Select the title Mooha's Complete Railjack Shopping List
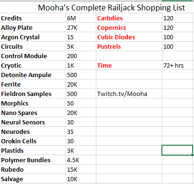This screenshot has height=184, width=194. pos(111,8)
